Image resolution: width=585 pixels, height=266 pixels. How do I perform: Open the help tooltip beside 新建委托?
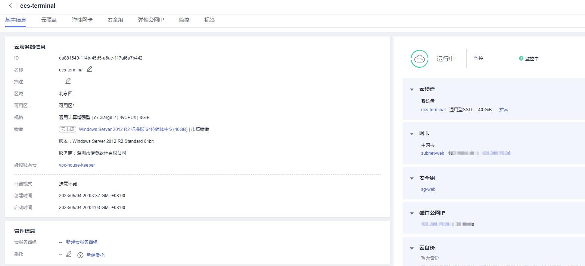click(80, 255)
